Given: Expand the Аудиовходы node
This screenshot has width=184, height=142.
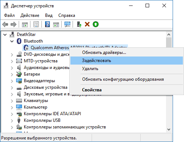Looking at the screenshot, I should [x=12, y=68].
